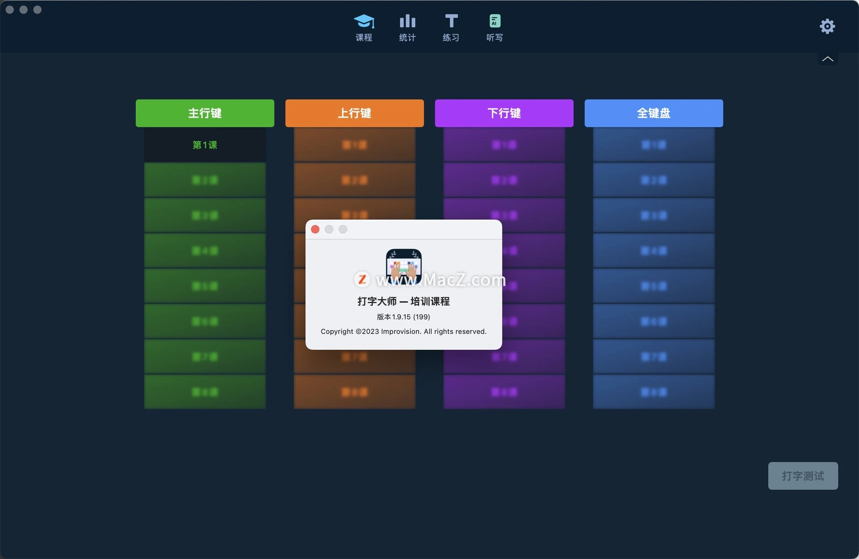Screen dimensions: 859x559
Task: Open Settings gear icon
Action: click(x=827, y=25)
